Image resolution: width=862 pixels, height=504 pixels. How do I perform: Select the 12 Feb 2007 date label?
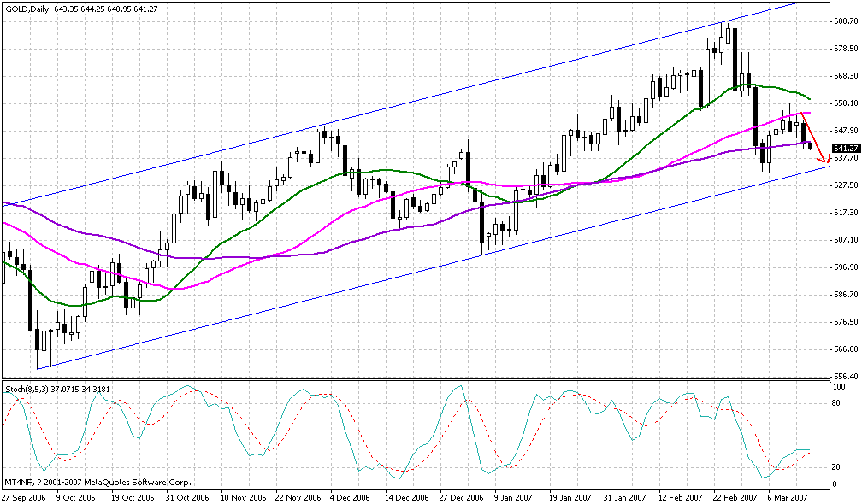point(681,497)
